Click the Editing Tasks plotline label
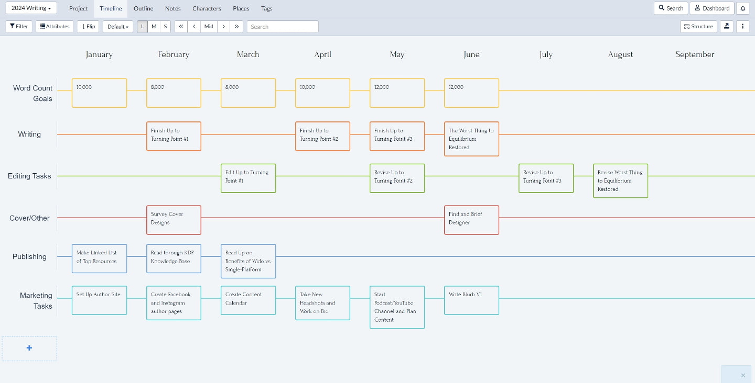The image size is (755, 383). point(29,176)
